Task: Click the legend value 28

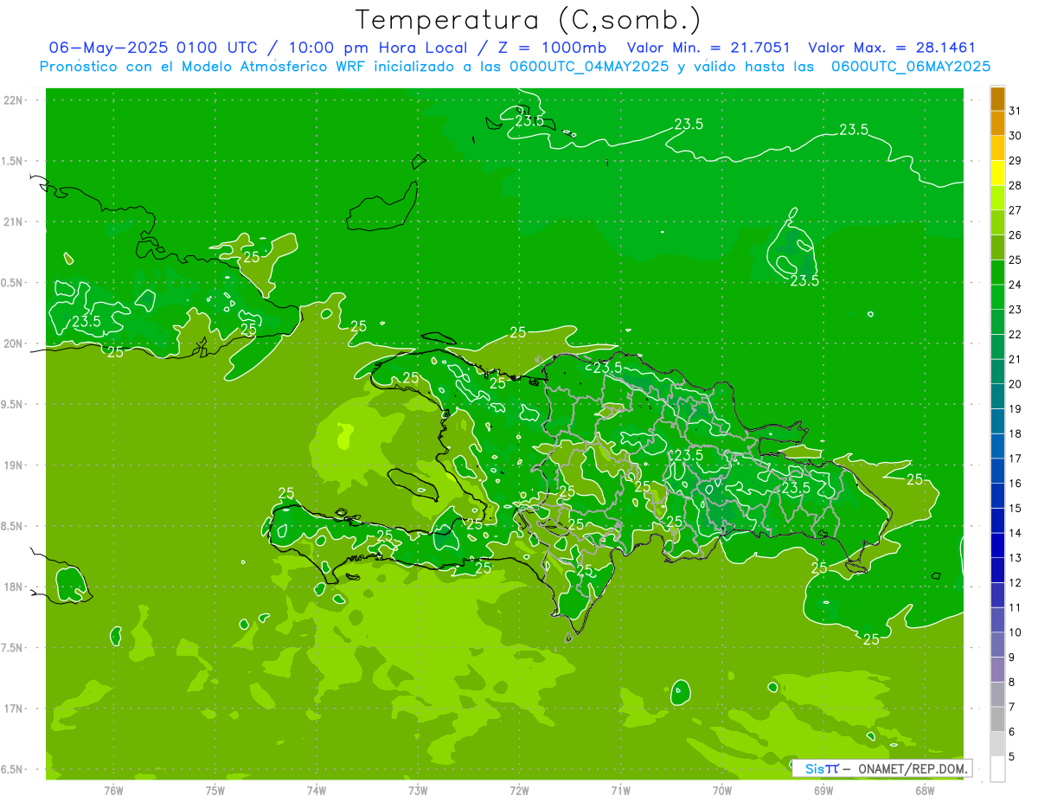Action: [x=1015, y=185]
